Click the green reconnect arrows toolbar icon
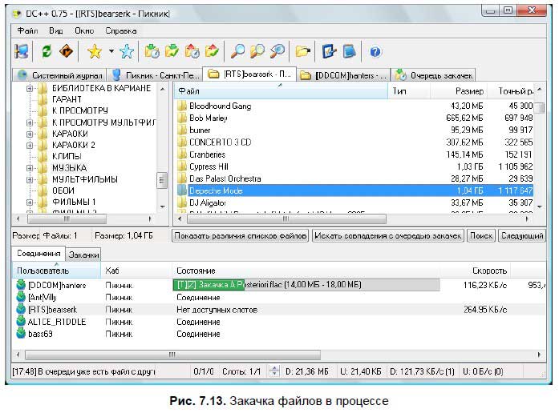Screen dimensions: 559x413 [x=47, y=51]
